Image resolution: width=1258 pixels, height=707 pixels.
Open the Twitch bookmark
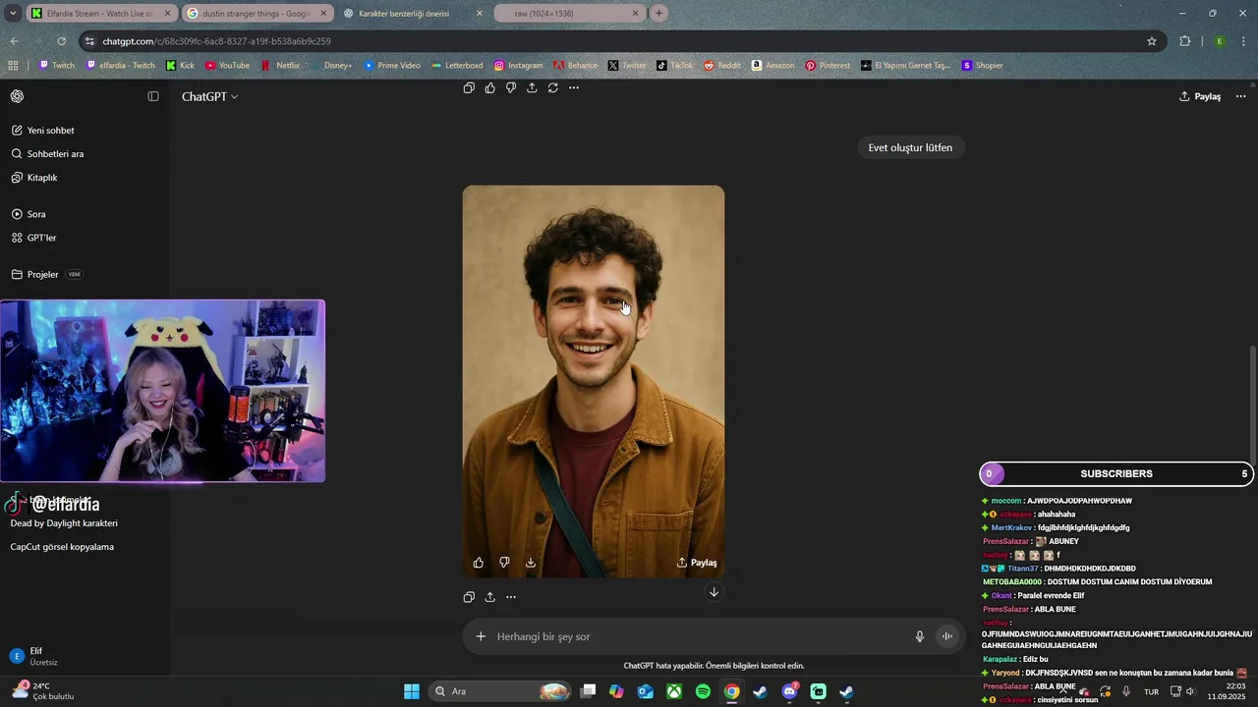[x=56, y=66]
